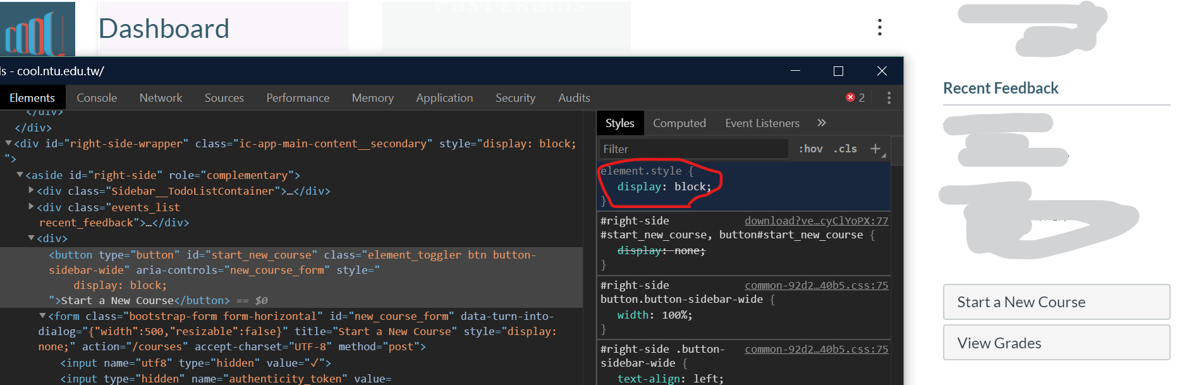Collapse the new_course_form form node

click(42, 316)
